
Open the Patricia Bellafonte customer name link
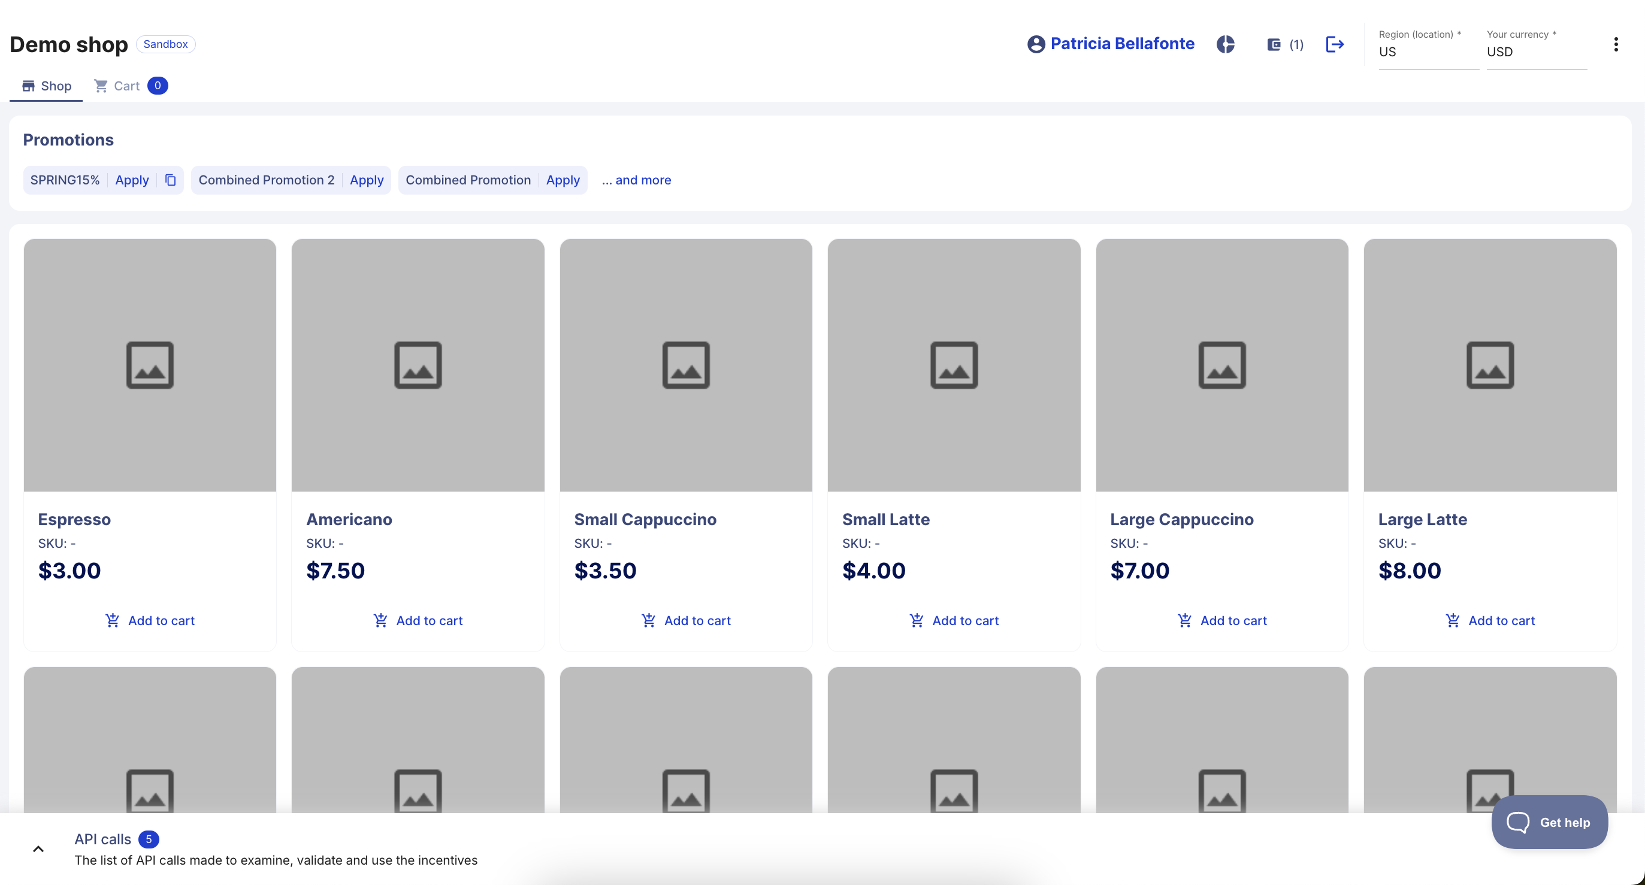click(x=1122, y=44)
